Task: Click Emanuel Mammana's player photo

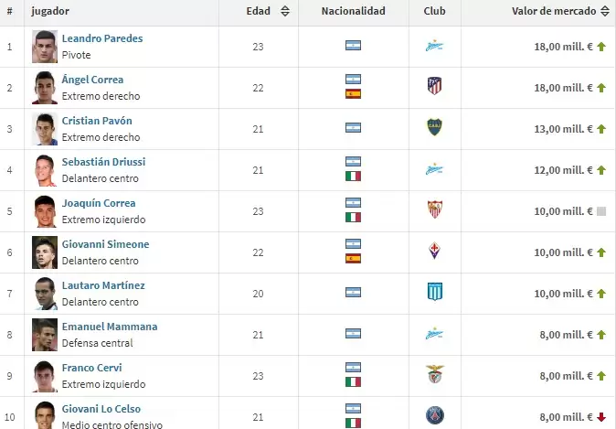Action: tap(45, 335)
